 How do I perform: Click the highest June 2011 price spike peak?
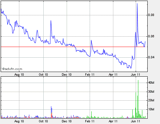point(137,4)
